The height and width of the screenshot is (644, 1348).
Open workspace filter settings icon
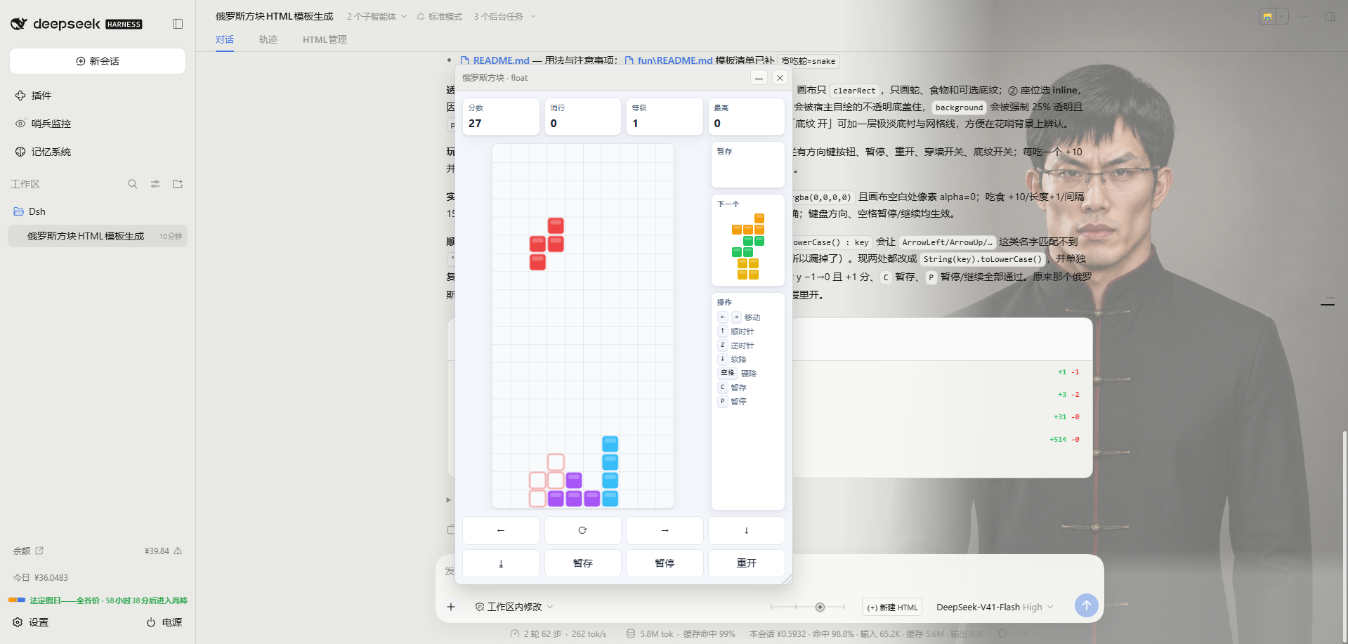[x=155, y=184]
